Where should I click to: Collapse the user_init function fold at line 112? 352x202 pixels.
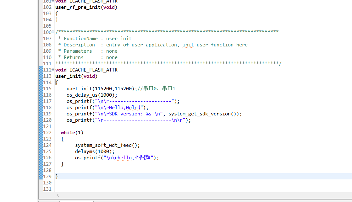click(53, 70)
